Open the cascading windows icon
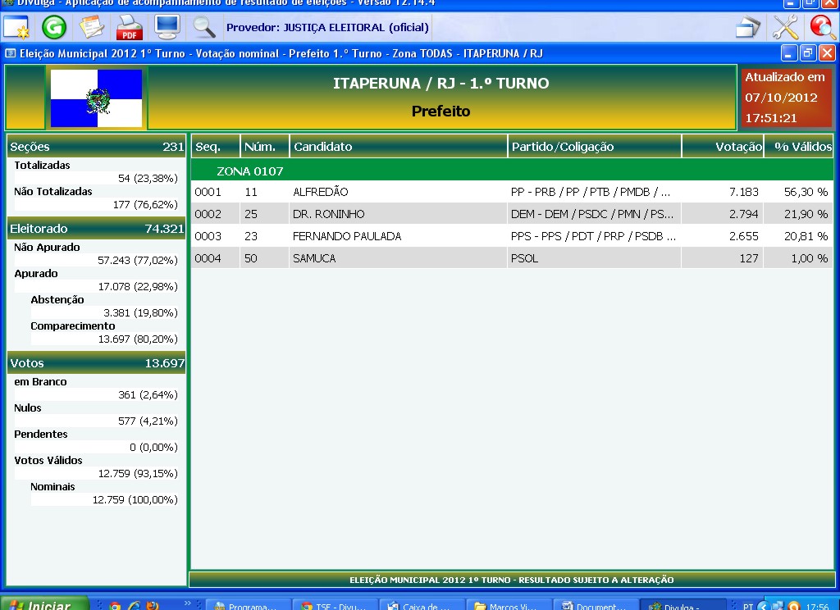 (747, 27)
